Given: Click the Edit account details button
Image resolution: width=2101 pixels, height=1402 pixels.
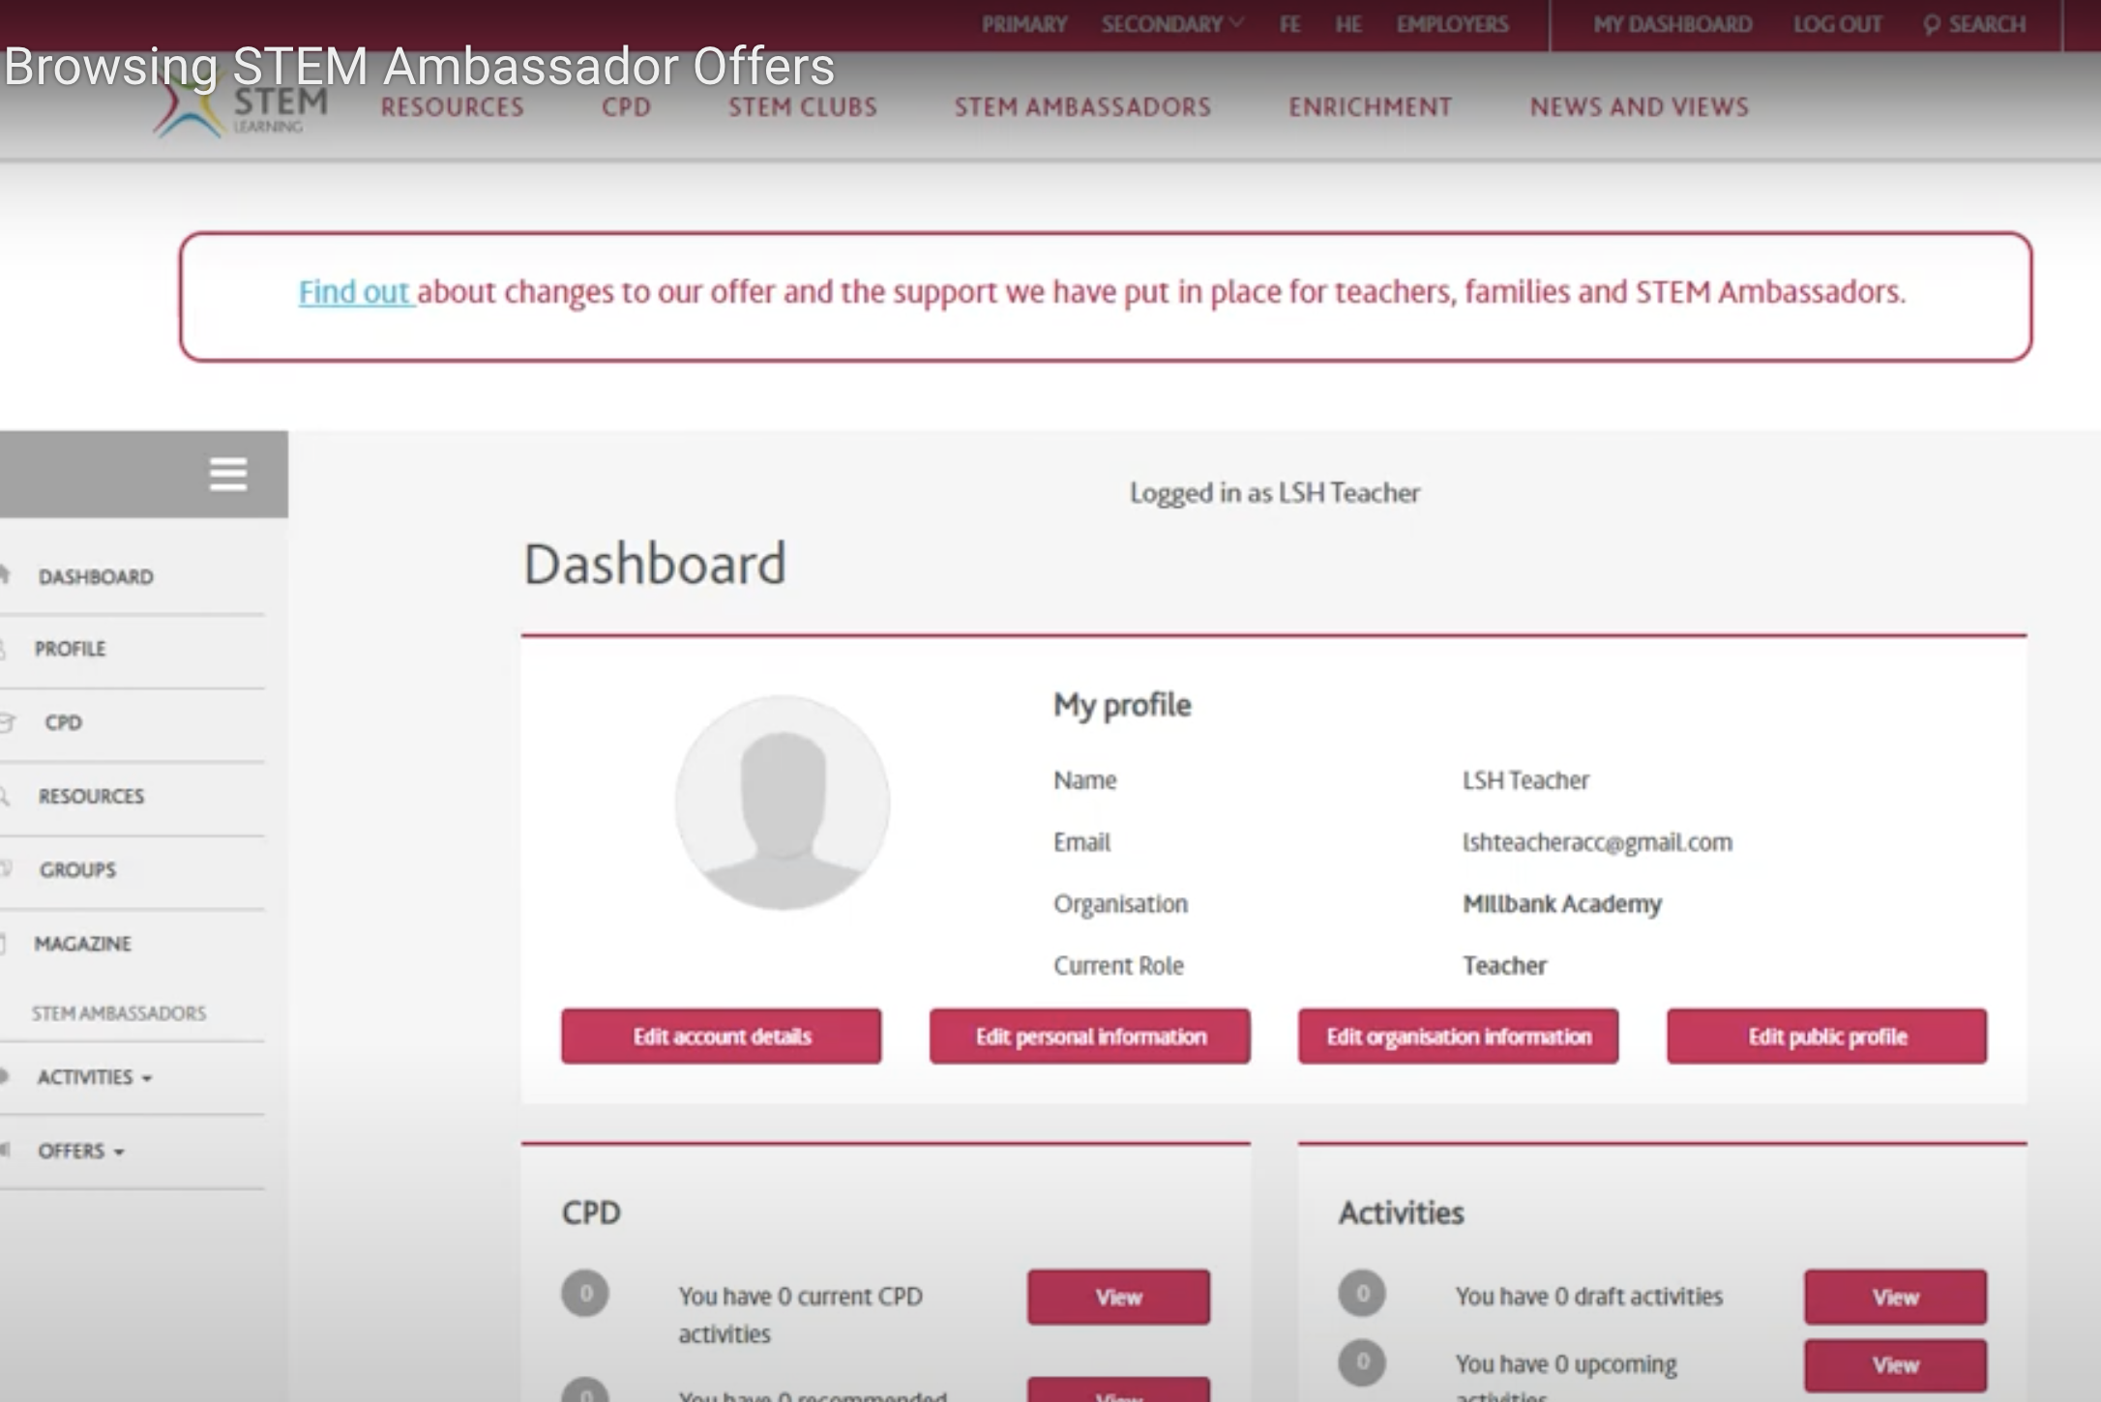Looking at the screenshot, I should pos(722,1037).
